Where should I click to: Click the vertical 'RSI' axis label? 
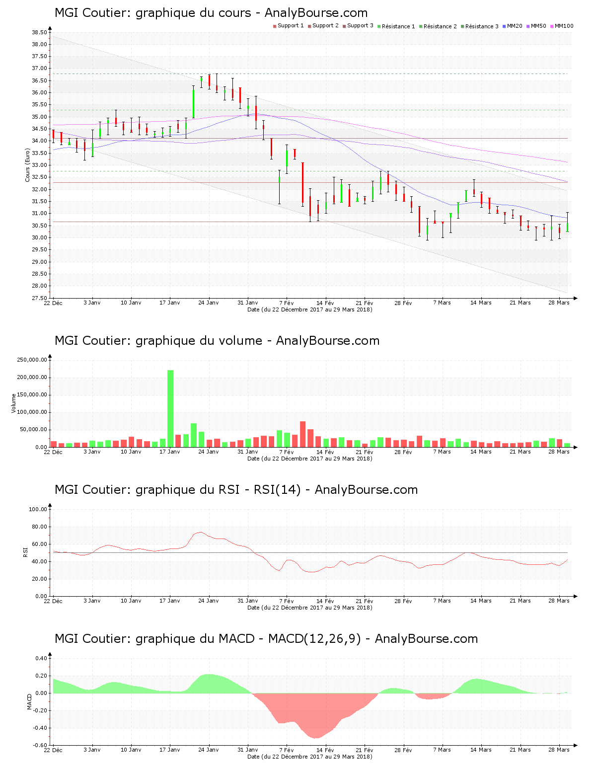(25, 552)
